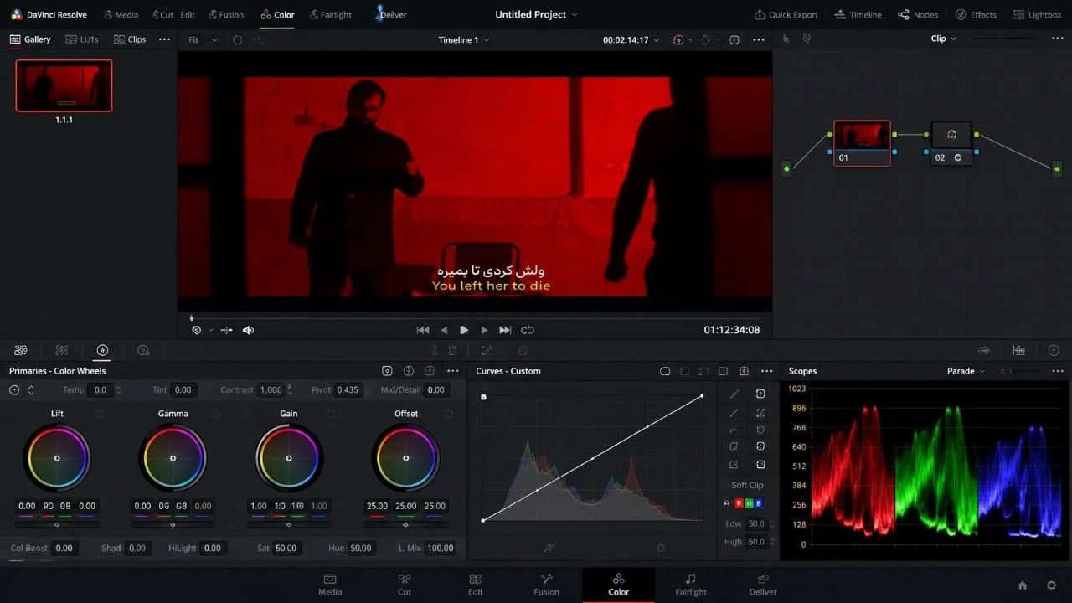The height and width of the screenshot is (603, 1072).
Task: Mute the viewer audio speaker icon
Action: coord(248,330)
